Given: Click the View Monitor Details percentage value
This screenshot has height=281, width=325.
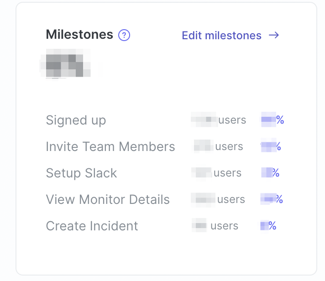Looking at the screenshot, I should point(272,199).
